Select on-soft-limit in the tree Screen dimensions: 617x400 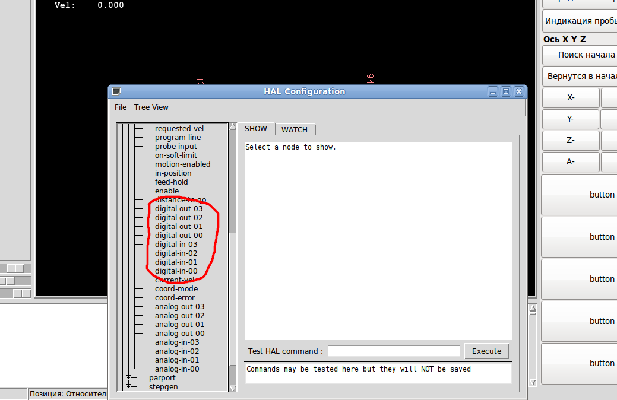[x=176, y=155]
